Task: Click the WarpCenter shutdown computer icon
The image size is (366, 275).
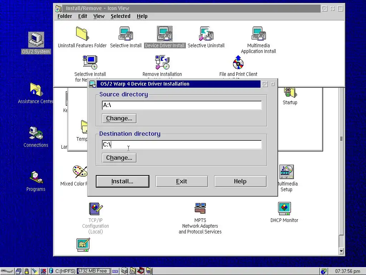Action: pyautogui.click(x=43, y=271)
